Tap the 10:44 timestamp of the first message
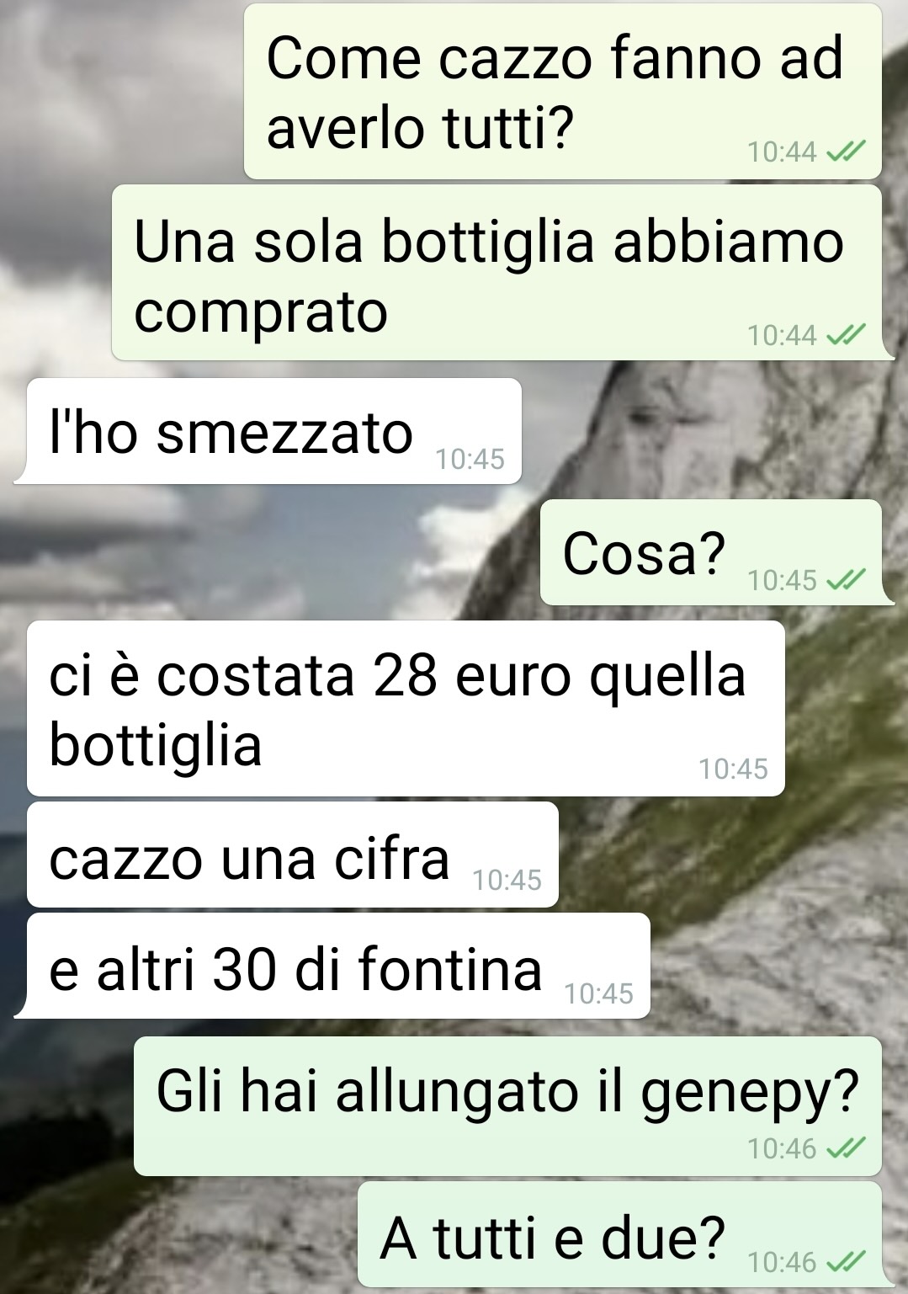Viewport: 908px width, 1294px height. click(782, 152)
